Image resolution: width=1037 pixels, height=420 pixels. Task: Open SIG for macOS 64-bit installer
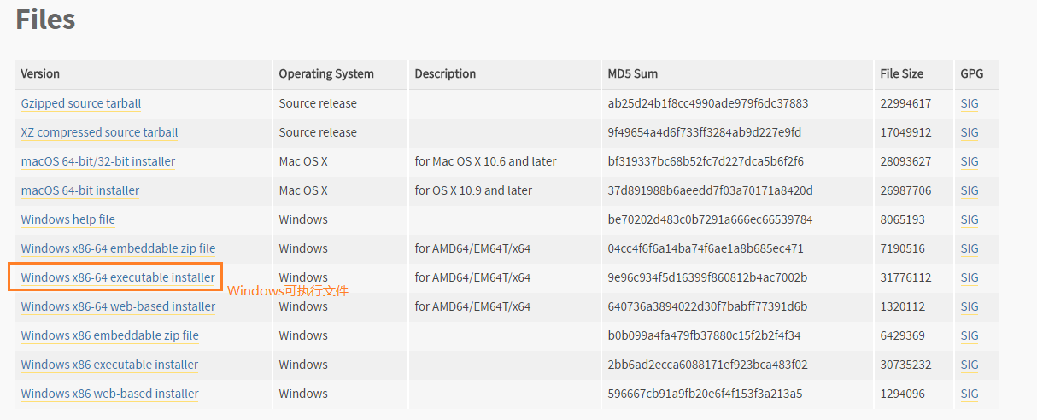970,190
